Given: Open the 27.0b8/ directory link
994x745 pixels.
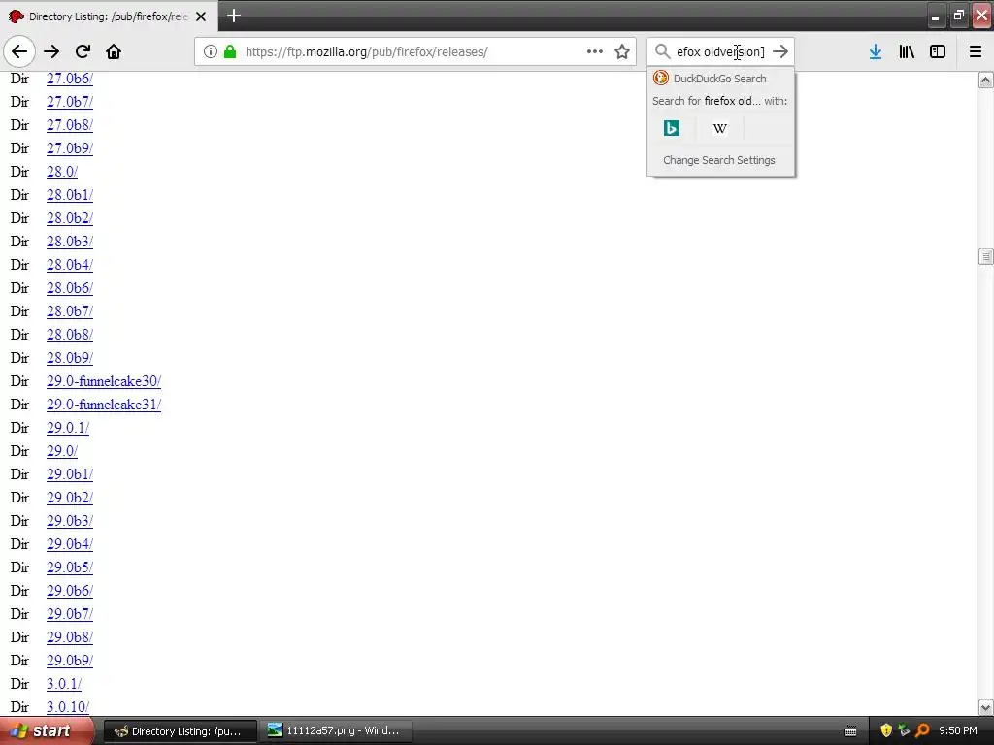Looking at the screenshot, I should click(x=70, y=125).
